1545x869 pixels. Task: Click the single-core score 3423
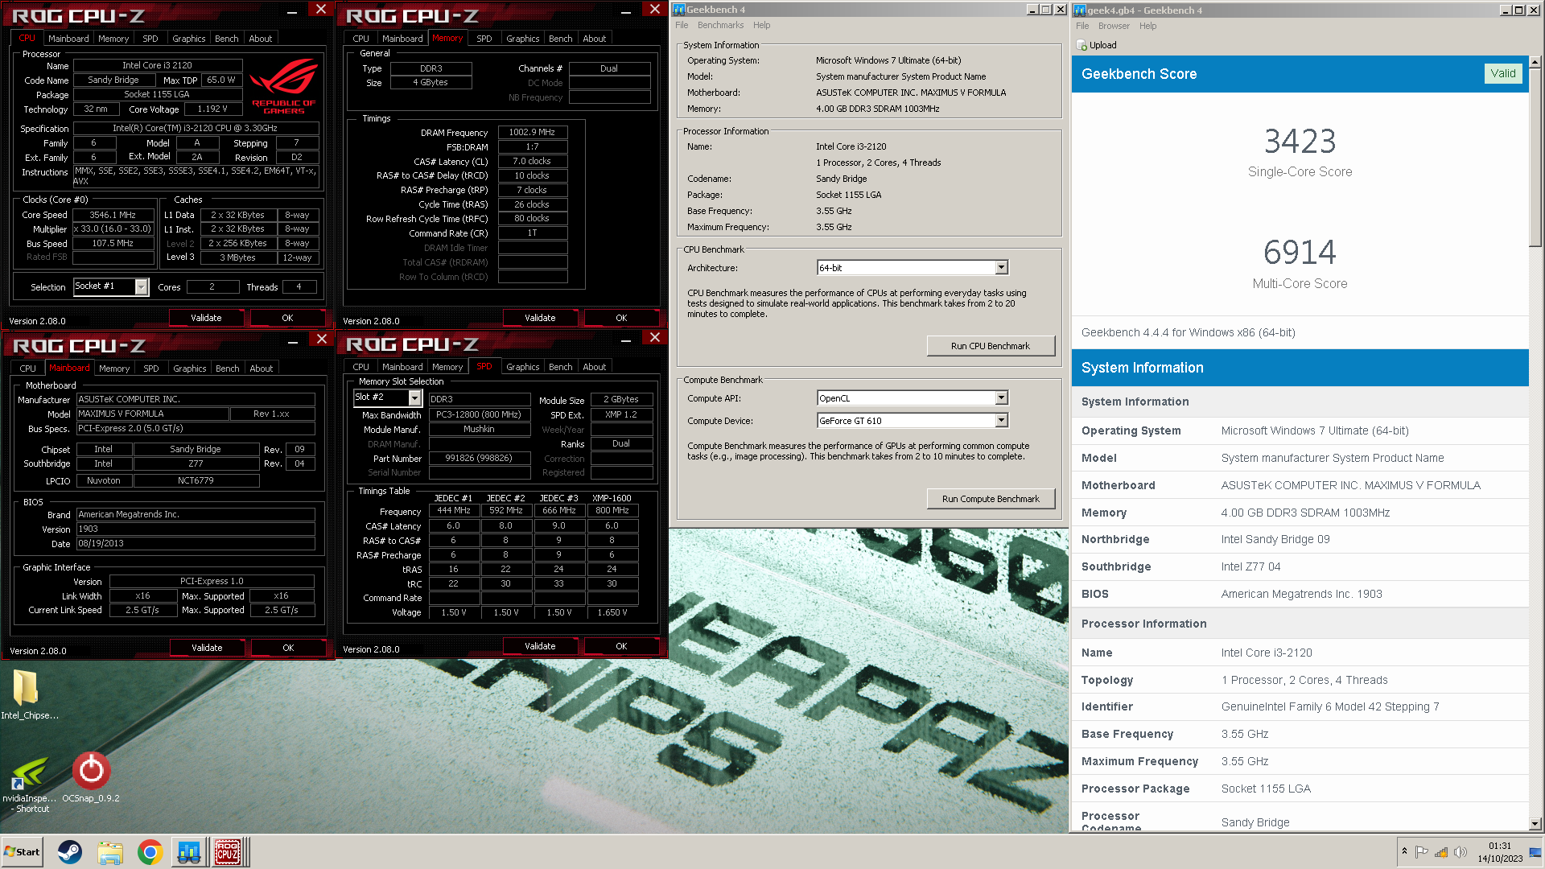1300,142
